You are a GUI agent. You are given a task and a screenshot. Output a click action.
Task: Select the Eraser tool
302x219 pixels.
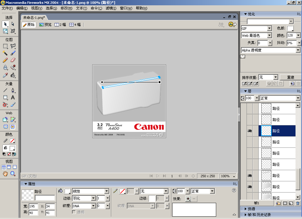click(13, 60)
